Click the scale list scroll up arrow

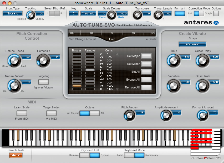coord(117,54)
